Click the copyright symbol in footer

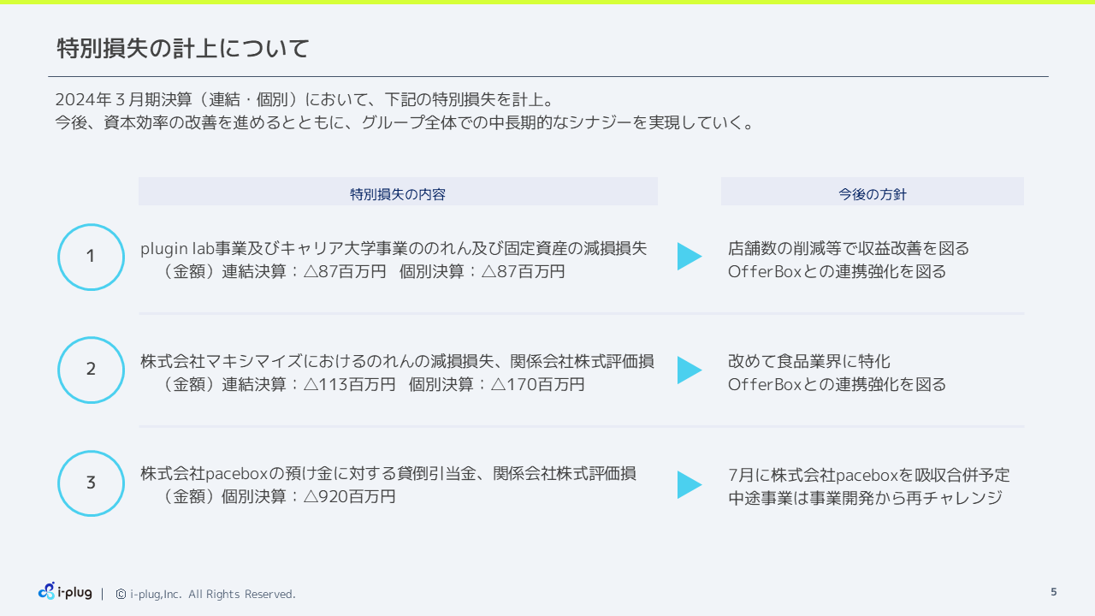tap(121, 594)
